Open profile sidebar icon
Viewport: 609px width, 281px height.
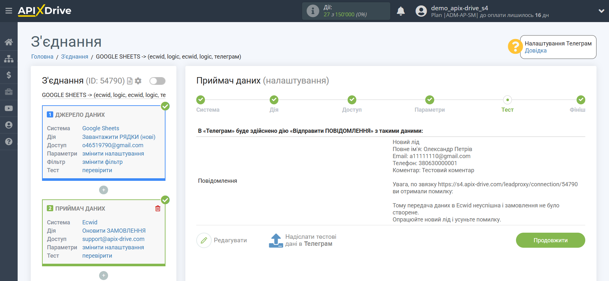tap(9, 125)
